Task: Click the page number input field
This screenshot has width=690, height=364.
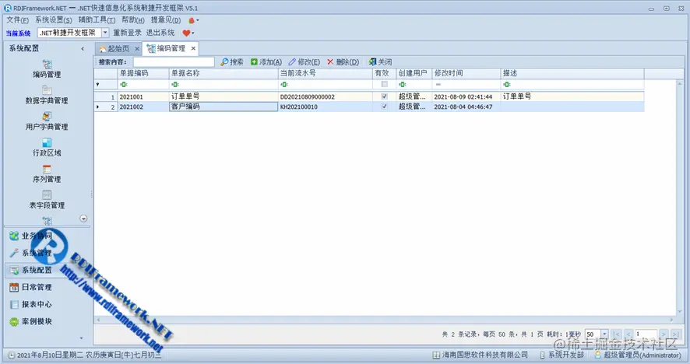Action: 646,334
